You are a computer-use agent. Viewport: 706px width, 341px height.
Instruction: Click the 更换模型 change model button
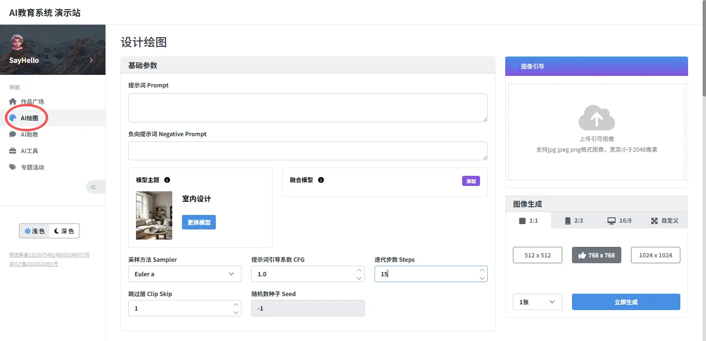pyautogui.click(x=198, y=222)
